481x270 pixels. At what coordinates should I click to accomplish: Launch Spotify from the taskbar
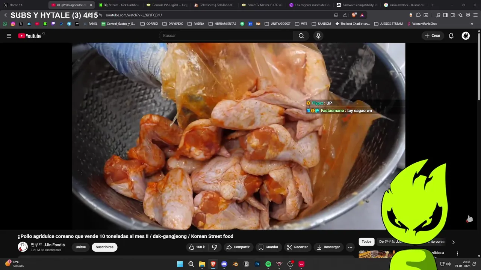(x=268, y=264)
